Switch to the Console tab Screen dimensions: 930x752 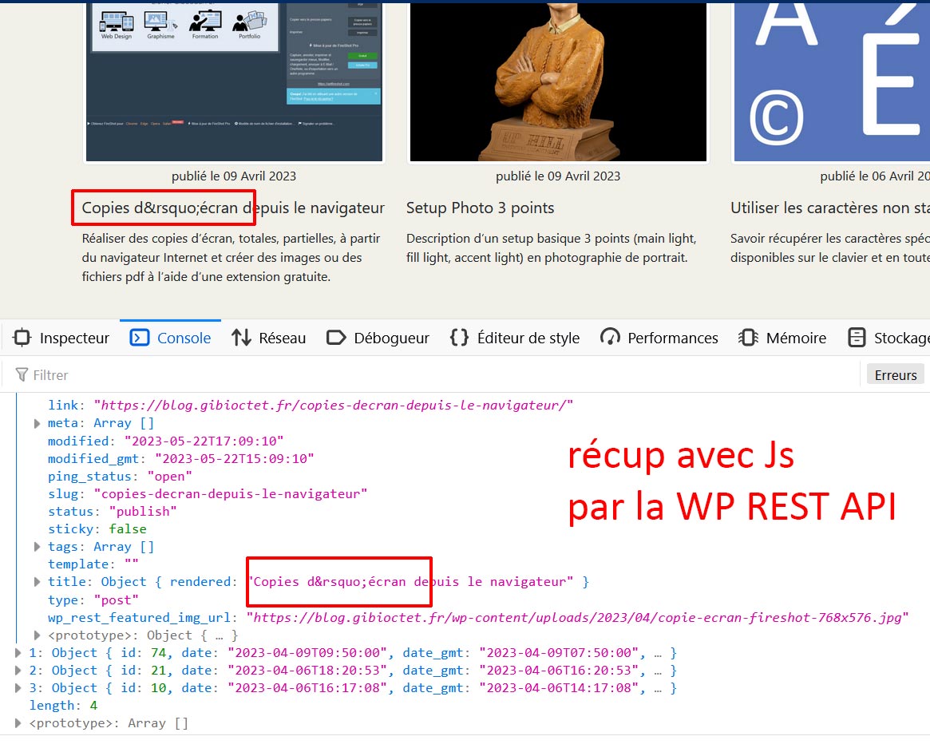pyautogui.click(x=170, y=338)
